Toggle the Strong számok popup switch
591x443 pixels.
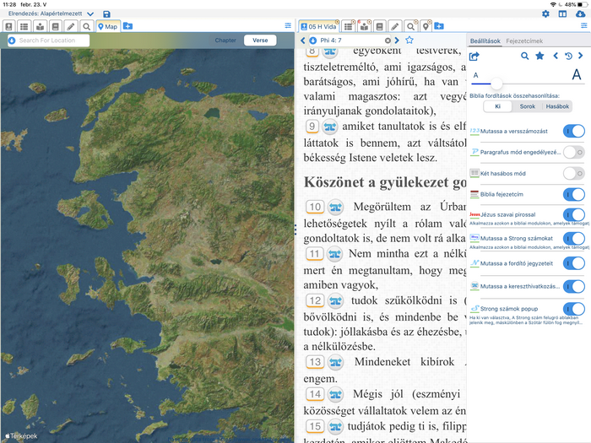point(573,309)
